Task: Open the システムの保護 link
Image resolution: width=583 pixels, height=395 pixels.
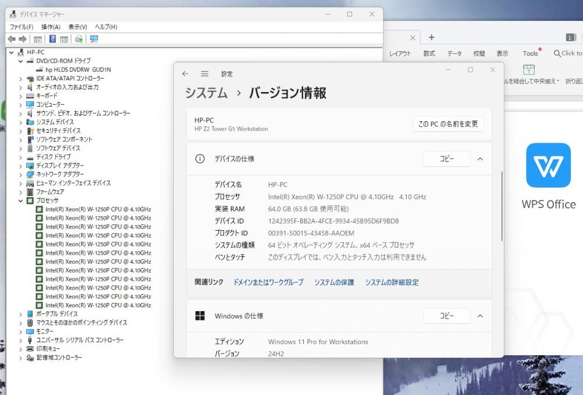Action: point(334,283)
